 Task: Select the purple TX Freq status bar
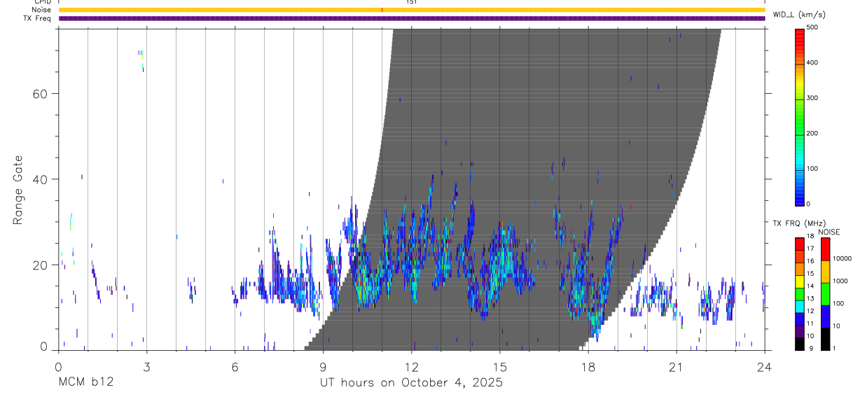click(x=412, y=18)
